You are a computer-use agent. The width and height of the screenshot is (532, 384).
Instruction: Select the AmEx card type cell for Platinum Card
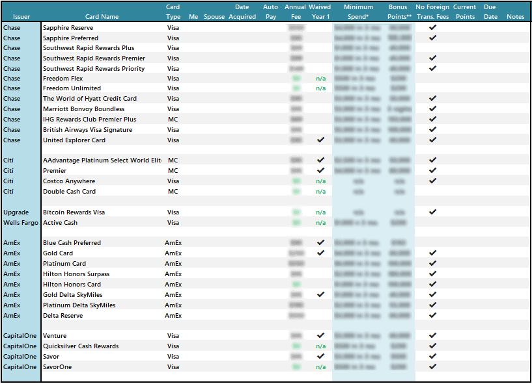click(x=173, y=263)
